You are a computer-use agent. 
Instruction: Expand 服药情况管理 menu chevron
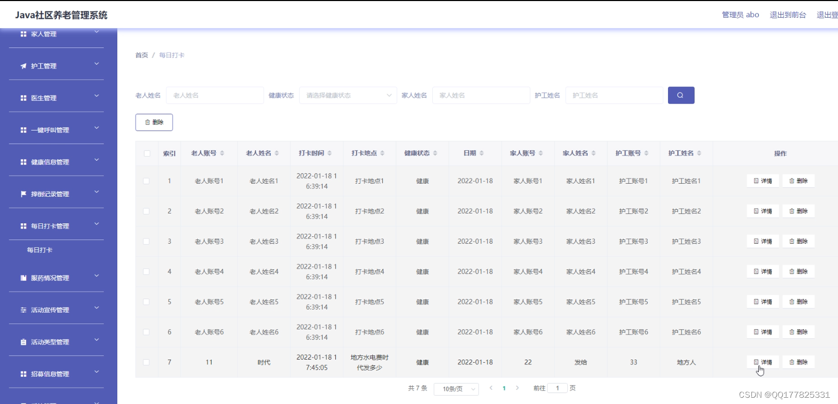click(x=96, y=276)
